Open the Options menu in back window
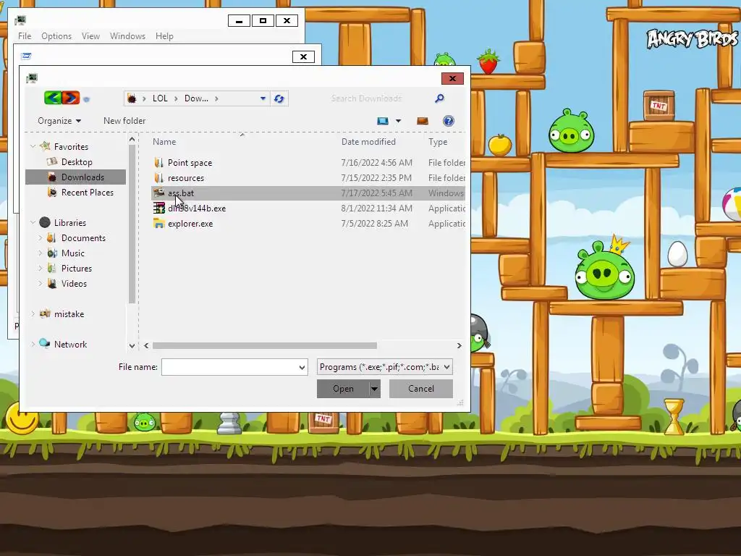741x556 pixels. pos(56,36)
